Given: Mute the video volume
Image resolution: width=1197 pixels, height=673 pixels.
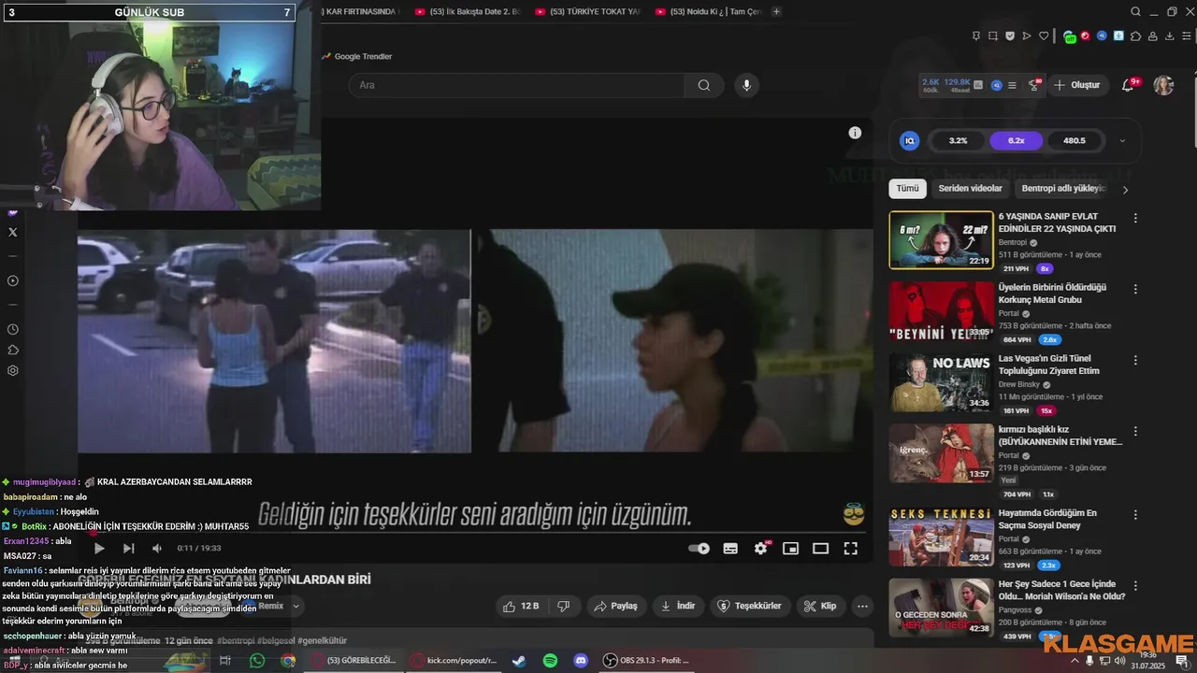Looking at the screenshot, I should (157, 549).
